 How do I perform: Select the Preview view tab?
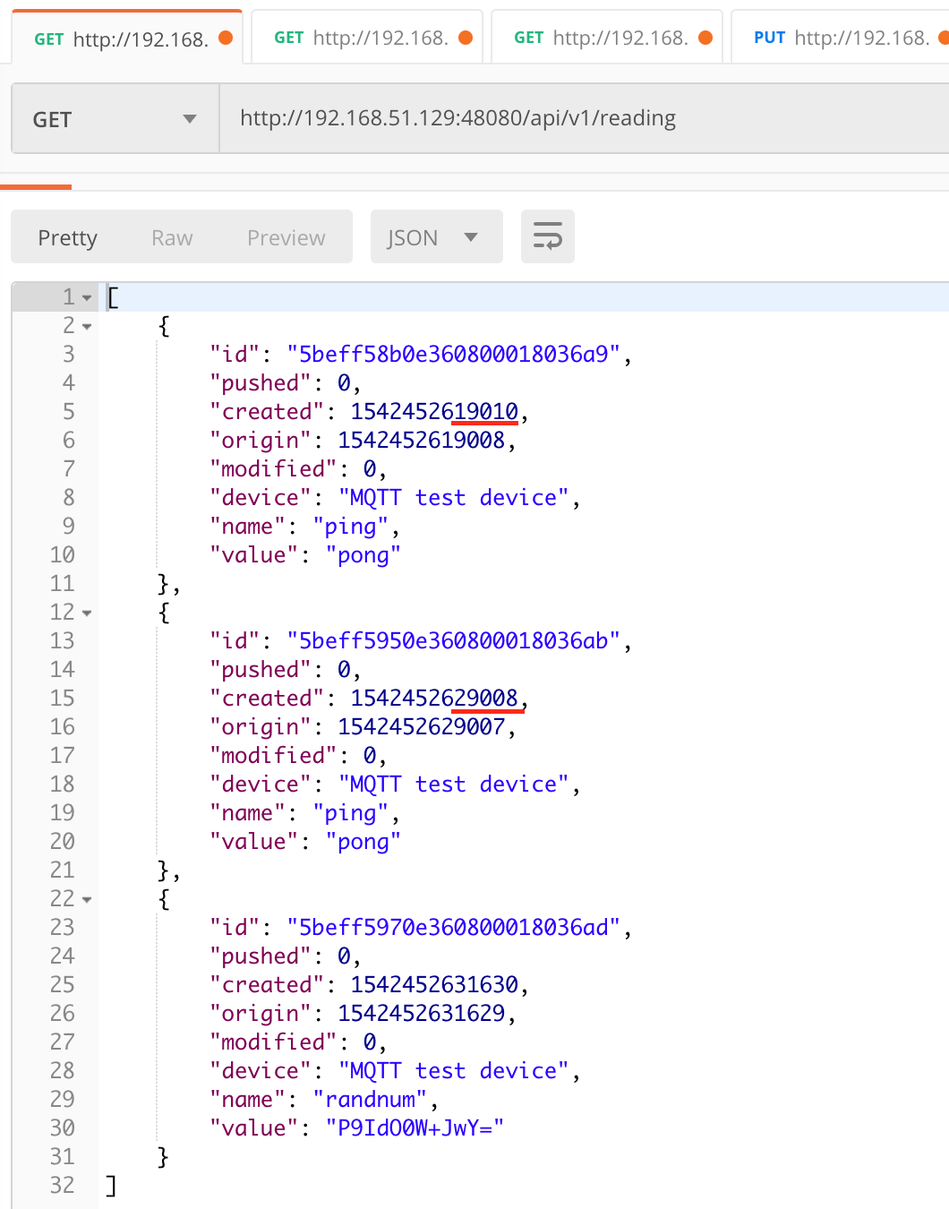pos(286,237)
